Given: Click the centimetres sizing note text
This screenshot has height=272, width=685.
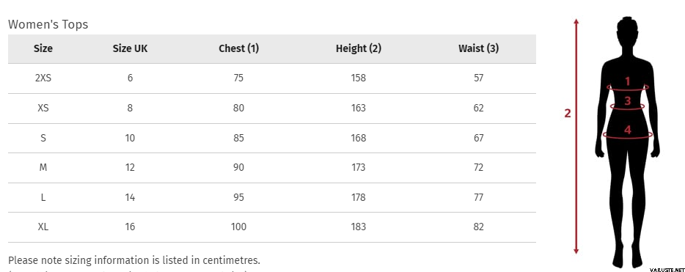Looking at the screenshot, I should point(134,261).
